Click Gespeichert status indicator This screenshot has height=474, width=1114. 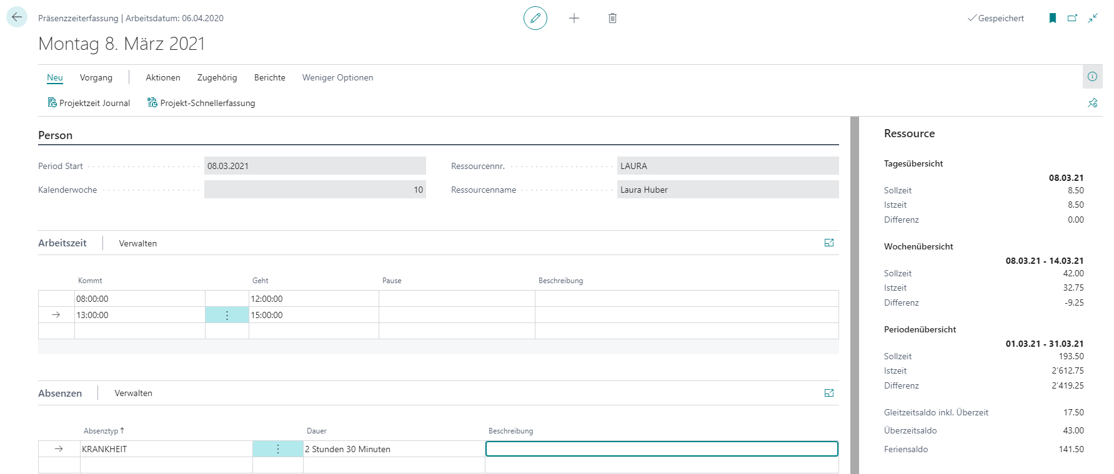point(996,18)
